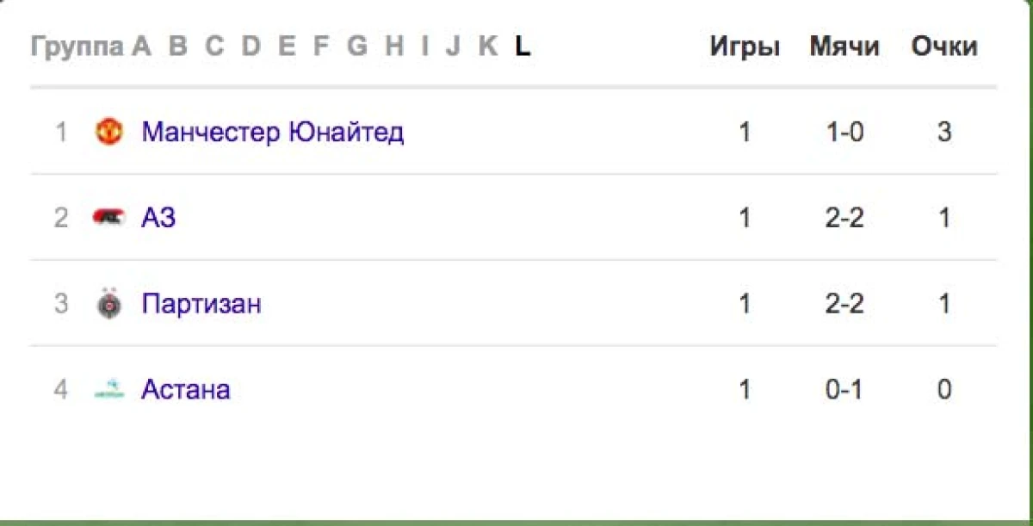Screen dimensions: 1033x526
Task: Click the Partizan club crest
Action: pos(108,304)
